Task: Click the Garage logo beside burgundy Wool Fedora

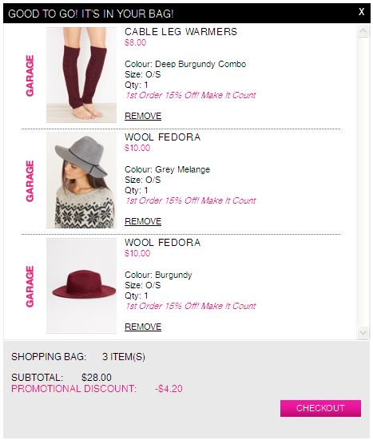Action: click(30, 286)
